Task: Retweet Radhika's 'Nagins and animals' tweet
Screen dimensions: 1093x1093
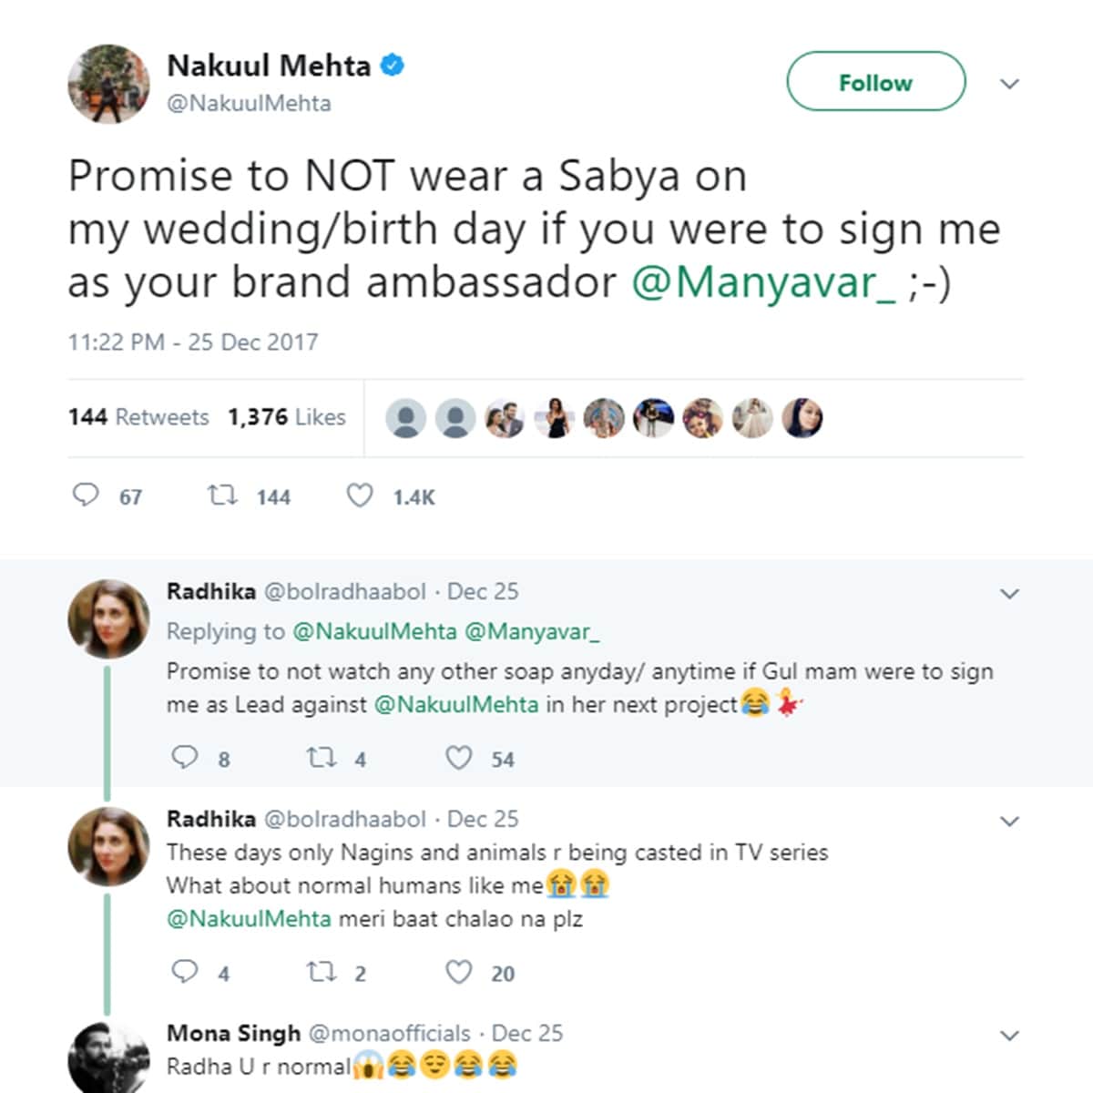Action: coord(322,972)
